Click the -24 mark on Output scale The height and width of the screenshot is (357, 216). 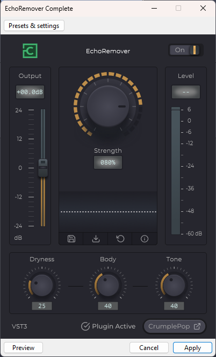[18, 226]
